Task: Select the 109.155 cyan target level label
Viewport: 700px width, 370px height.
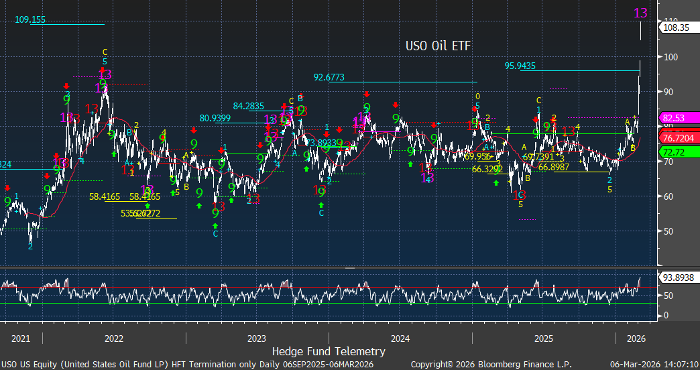Action: [30, 20]
